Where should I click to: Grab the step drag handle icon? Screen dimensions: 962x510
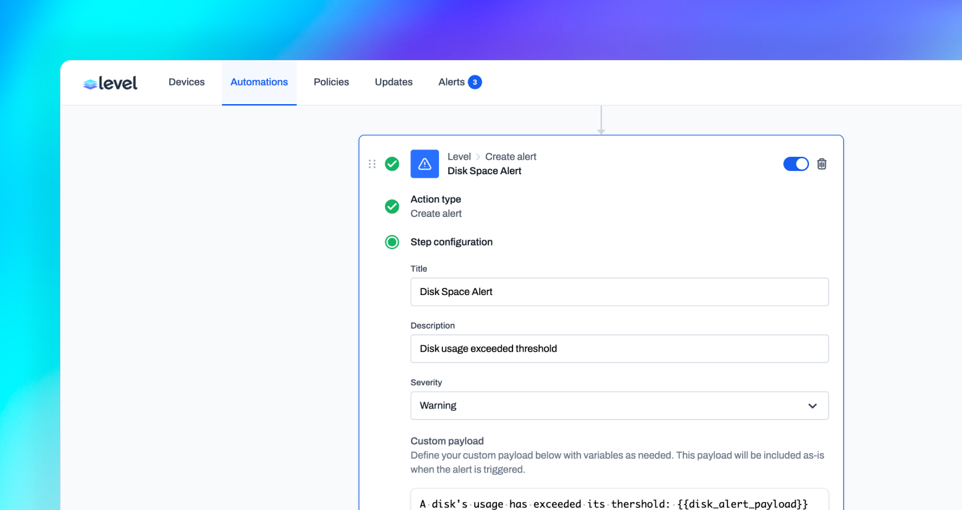[x=372, y=164]
